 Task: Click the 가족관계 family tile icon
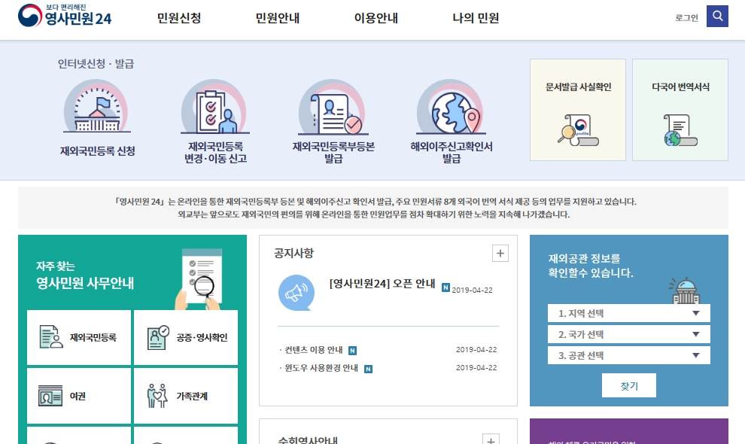[x=157, y=396]
